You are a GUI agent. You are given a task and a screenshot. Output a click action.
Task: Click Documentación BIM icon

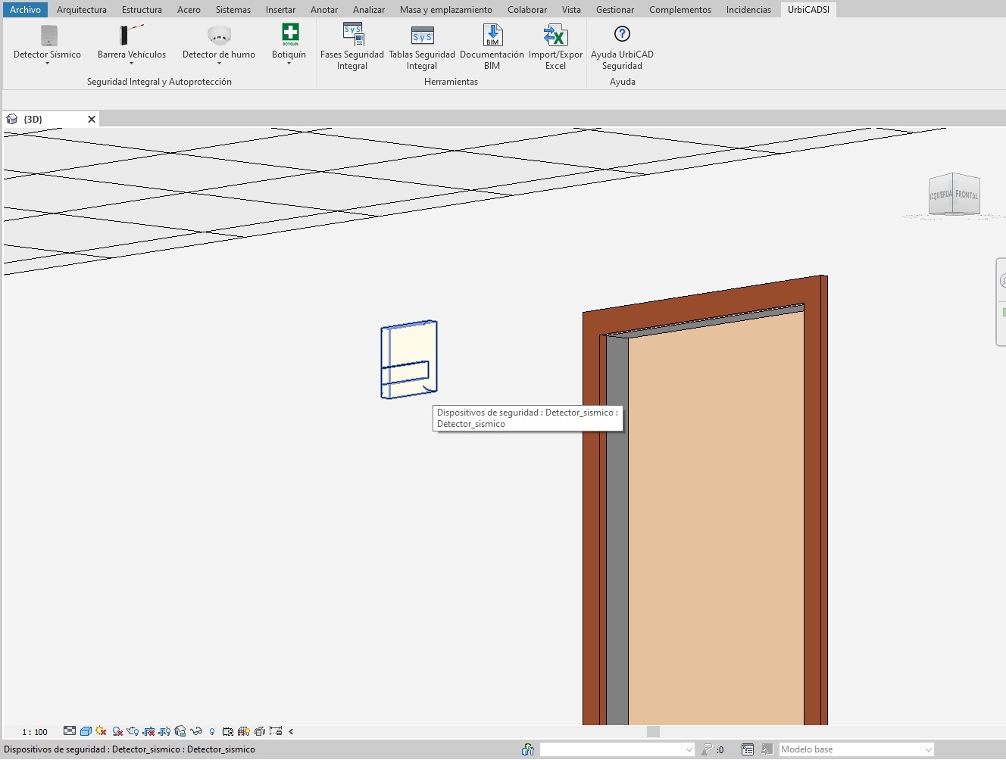(492, 36)
